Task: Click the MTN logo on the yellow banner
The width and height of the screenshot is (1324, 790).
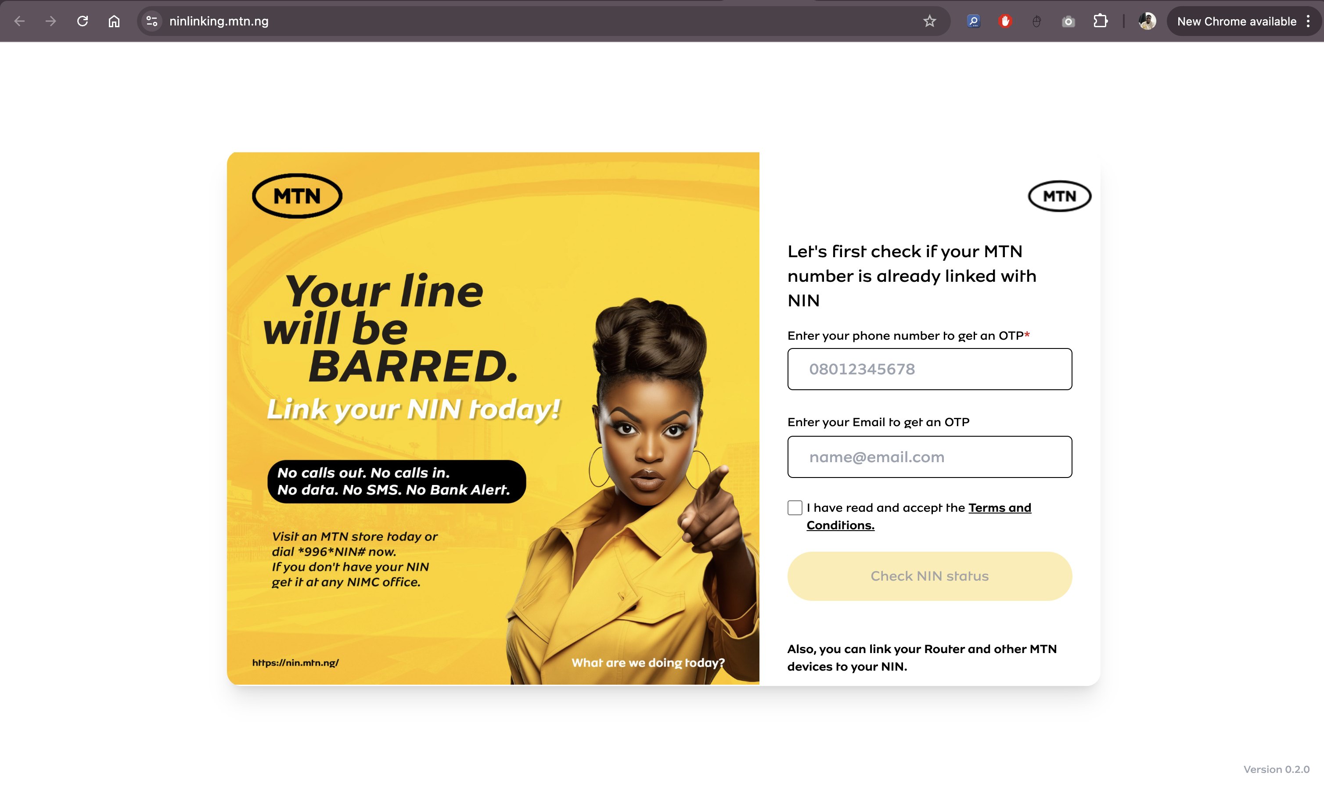Action: click(297, 196)
